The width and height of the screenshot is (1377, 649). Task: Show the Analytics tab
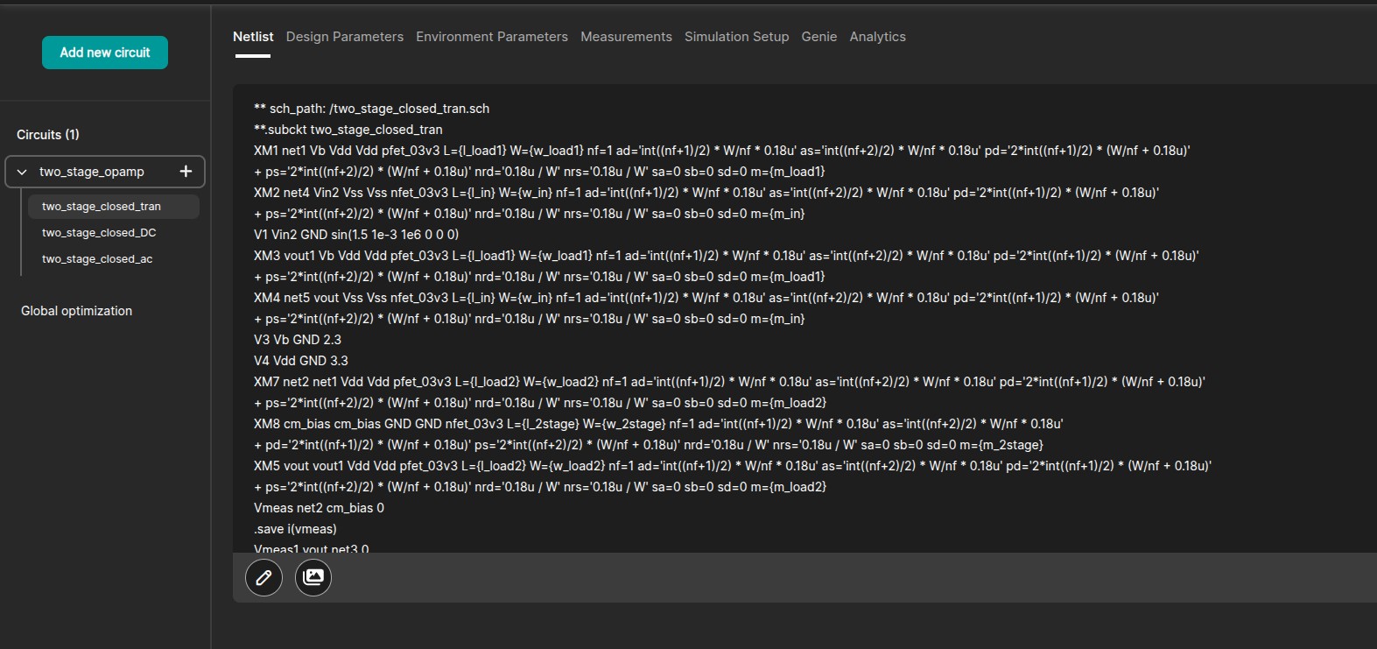pyautogui.click(x=877, y=37)
